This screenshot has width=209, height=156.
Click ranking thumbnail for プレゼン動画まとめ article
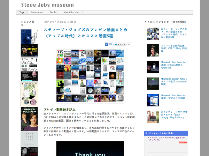(153, 34)
